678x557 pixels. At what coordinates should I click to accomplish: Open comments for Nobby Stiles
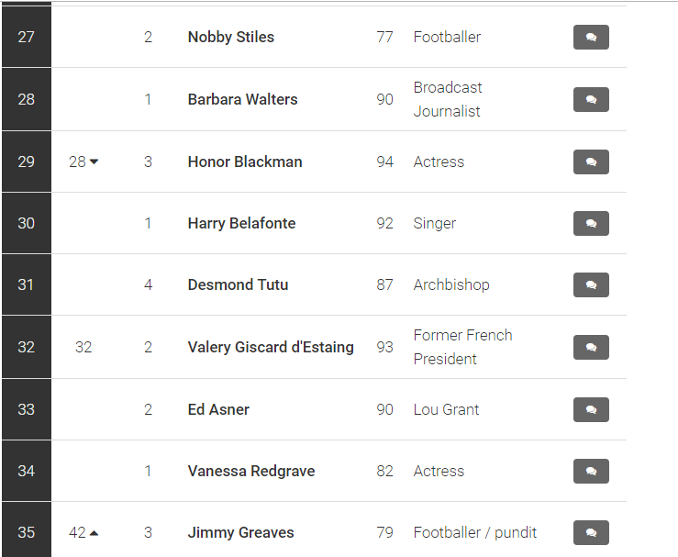click(591, 38)
